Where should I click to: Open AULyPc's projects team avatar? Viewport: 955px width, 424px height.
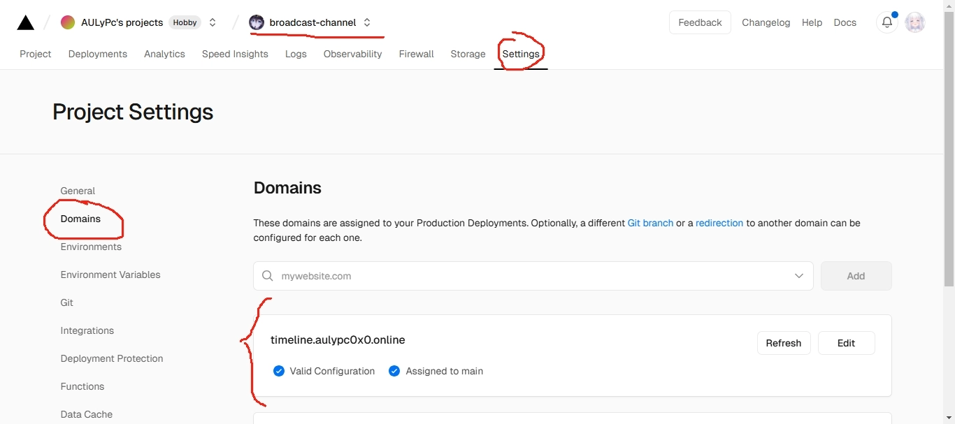point(68,22)
